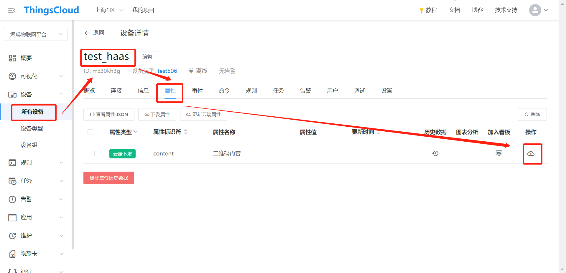Expand the 维护 menu chevron
This screenshot has height=273, width=566.
61,236
